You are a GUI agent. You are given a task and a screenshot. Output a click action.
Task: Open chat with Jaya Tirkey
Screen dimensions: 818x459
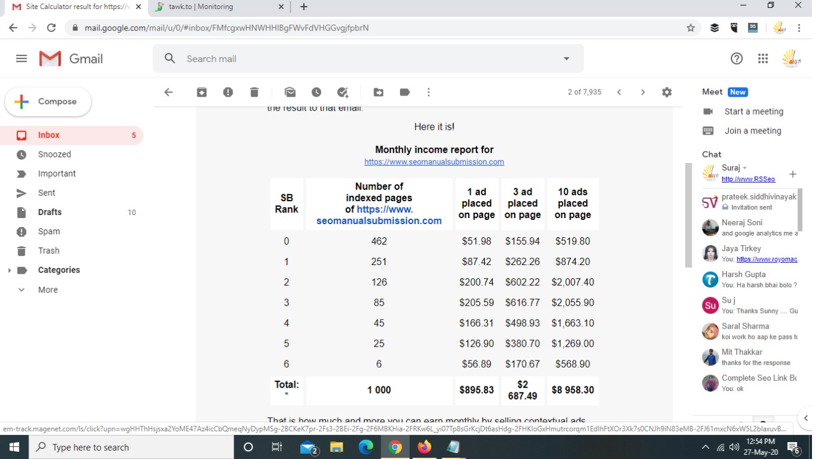[x=749, y=254]
